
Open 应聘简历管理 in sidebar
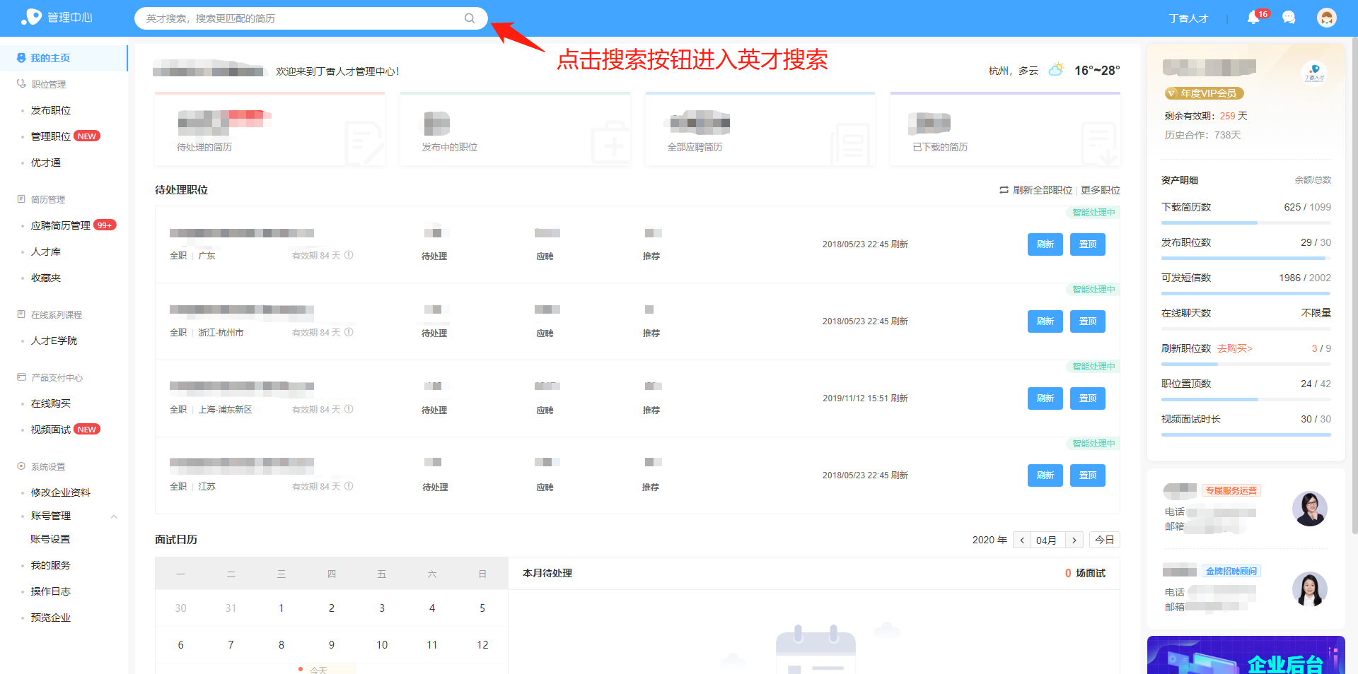pyautogui.click(x=61, y=225)
